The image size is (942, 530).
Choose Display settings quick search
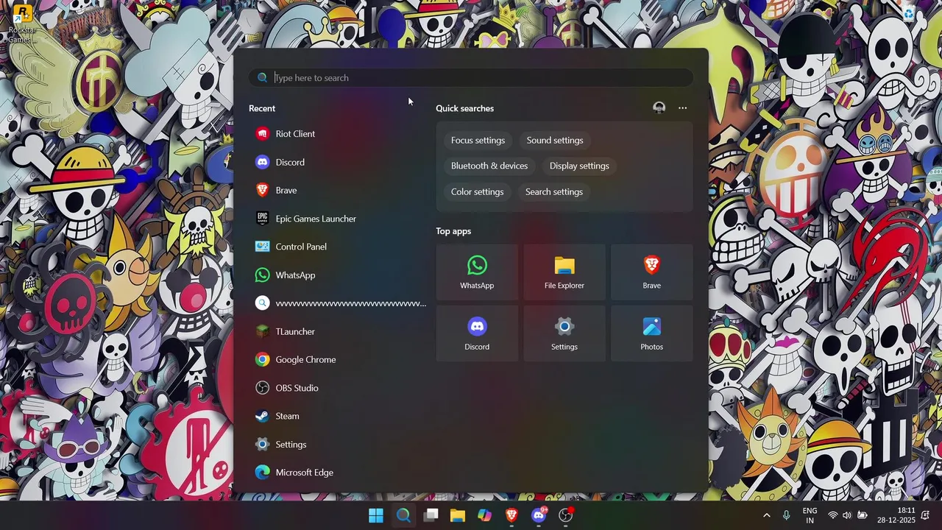click(579, 166)
